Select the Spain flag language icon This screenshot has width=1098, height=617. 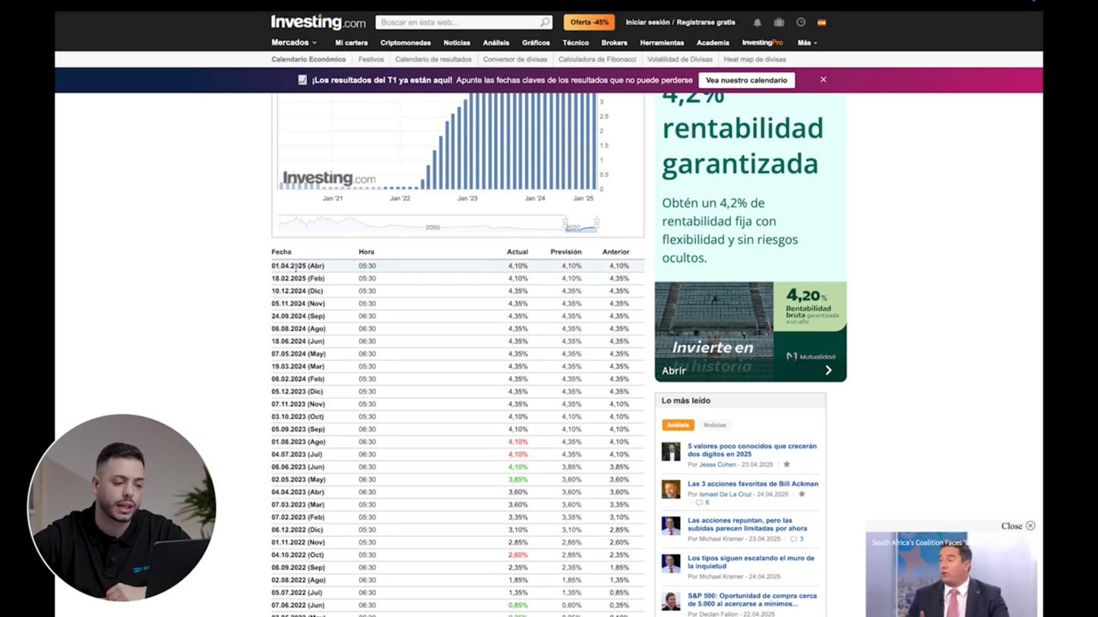point(821,23)
